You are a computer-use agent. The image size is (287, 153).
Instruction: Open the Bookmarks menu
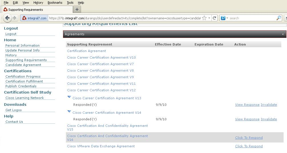pos(55,3)
